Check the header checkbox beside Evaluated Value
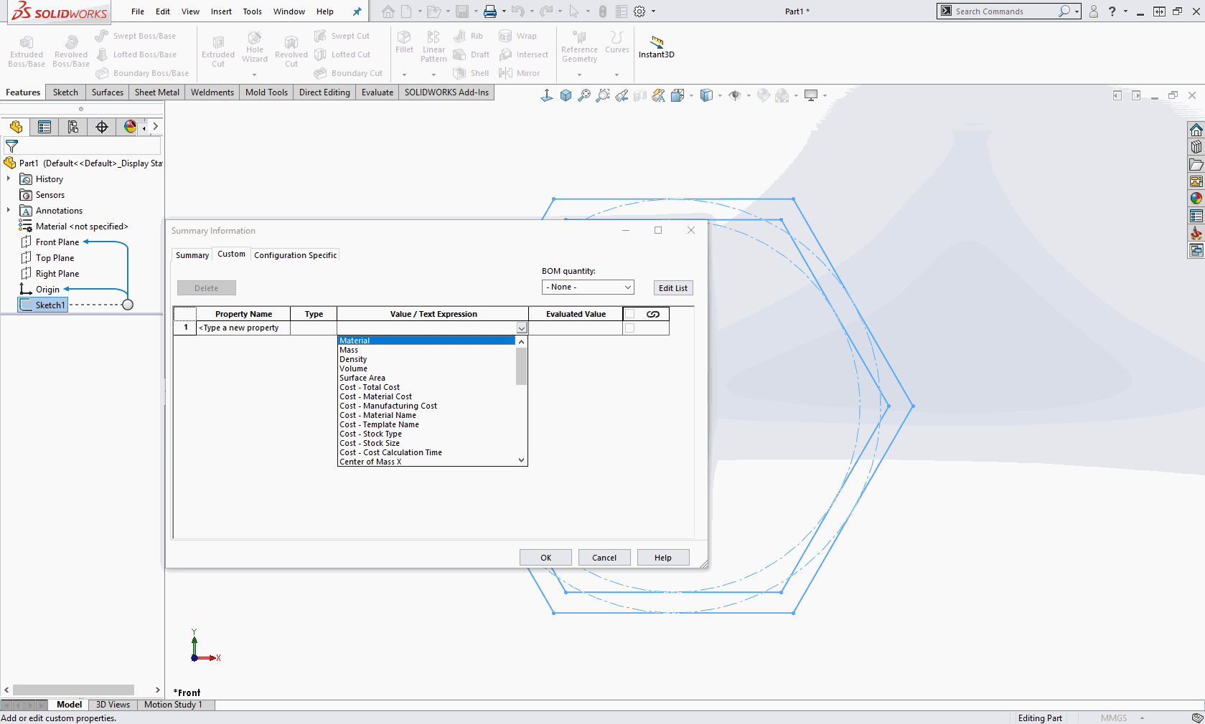 tap(630, 314)
